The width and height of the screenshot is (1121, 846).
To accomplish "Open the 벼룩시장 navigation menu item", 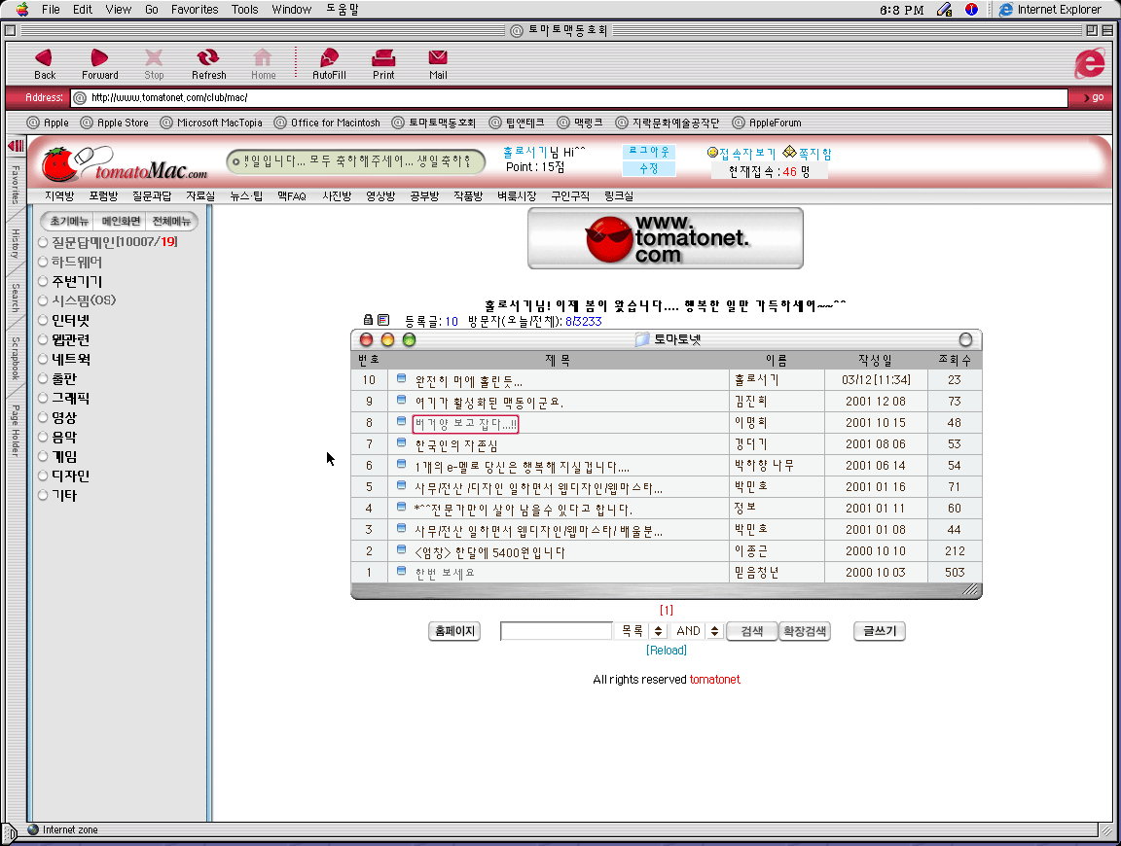I will 516,195.
